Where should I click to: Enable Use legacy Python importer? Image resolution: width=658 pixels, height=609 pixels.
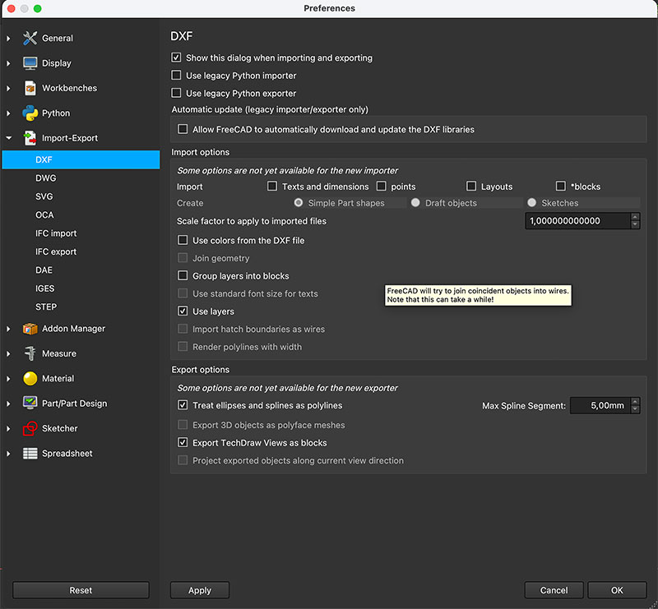(x=176, y=75)
